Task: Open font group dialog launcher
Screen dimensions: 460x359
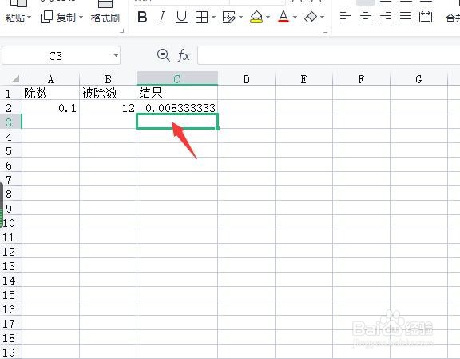Action: [325, 30]
